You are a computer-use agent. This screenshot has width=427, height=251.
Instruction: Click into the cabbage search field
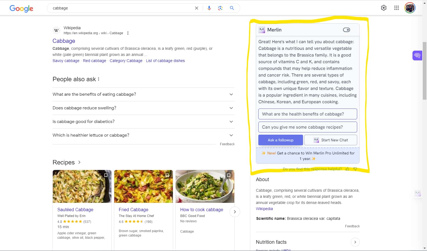121,8
